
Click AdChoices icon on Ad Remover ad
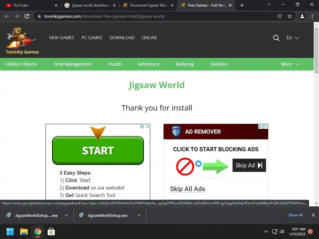[x=260, y=126]
